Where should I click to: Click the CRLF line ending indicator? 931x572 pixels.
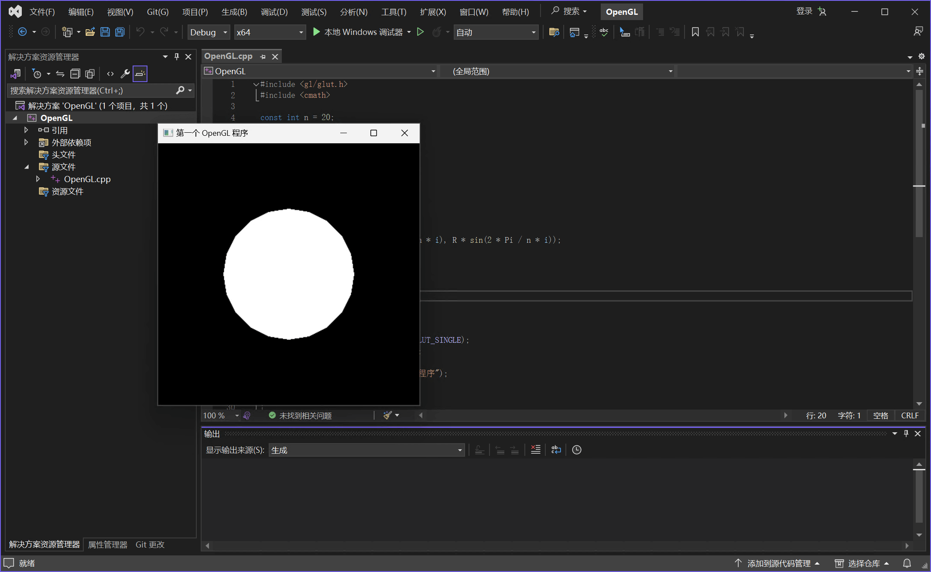(x=910, y=415)
